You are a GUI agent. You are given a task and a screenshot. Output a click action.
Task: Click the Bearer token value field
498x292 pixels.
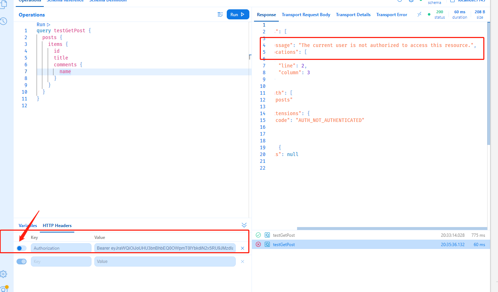(x=165, y=248)
